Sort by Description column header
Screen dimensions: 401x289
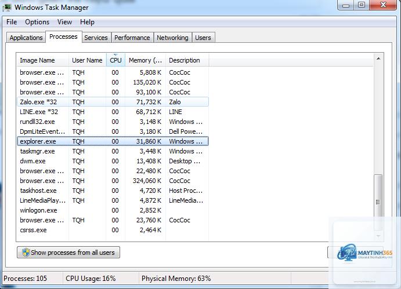pyautogui.click(x=187, y=60)
